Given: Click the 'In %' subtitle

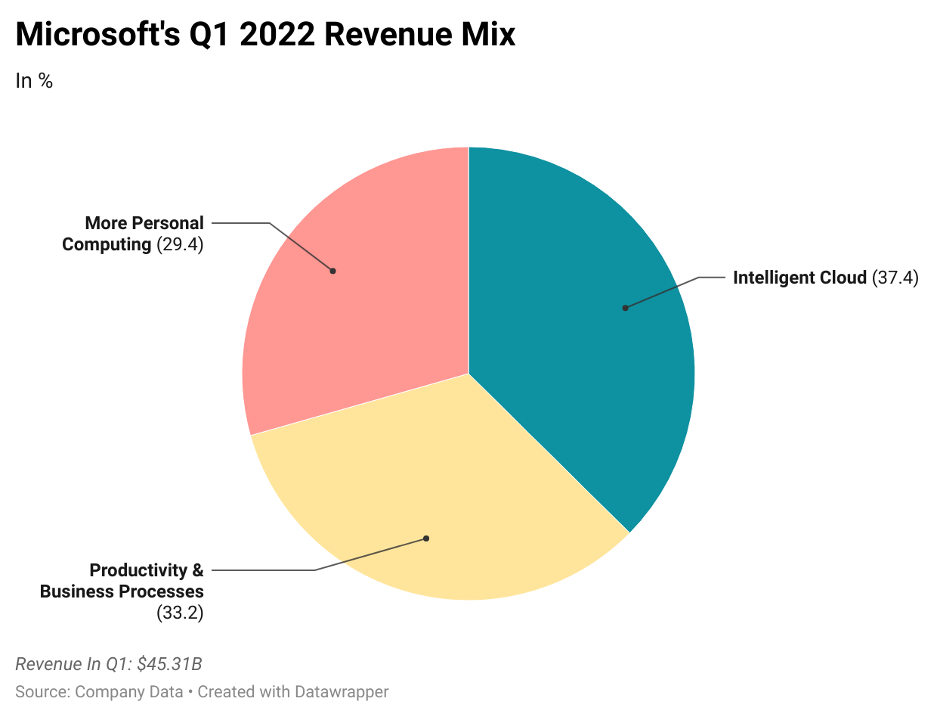Looking at the screenshot, I should coord(34,81).
